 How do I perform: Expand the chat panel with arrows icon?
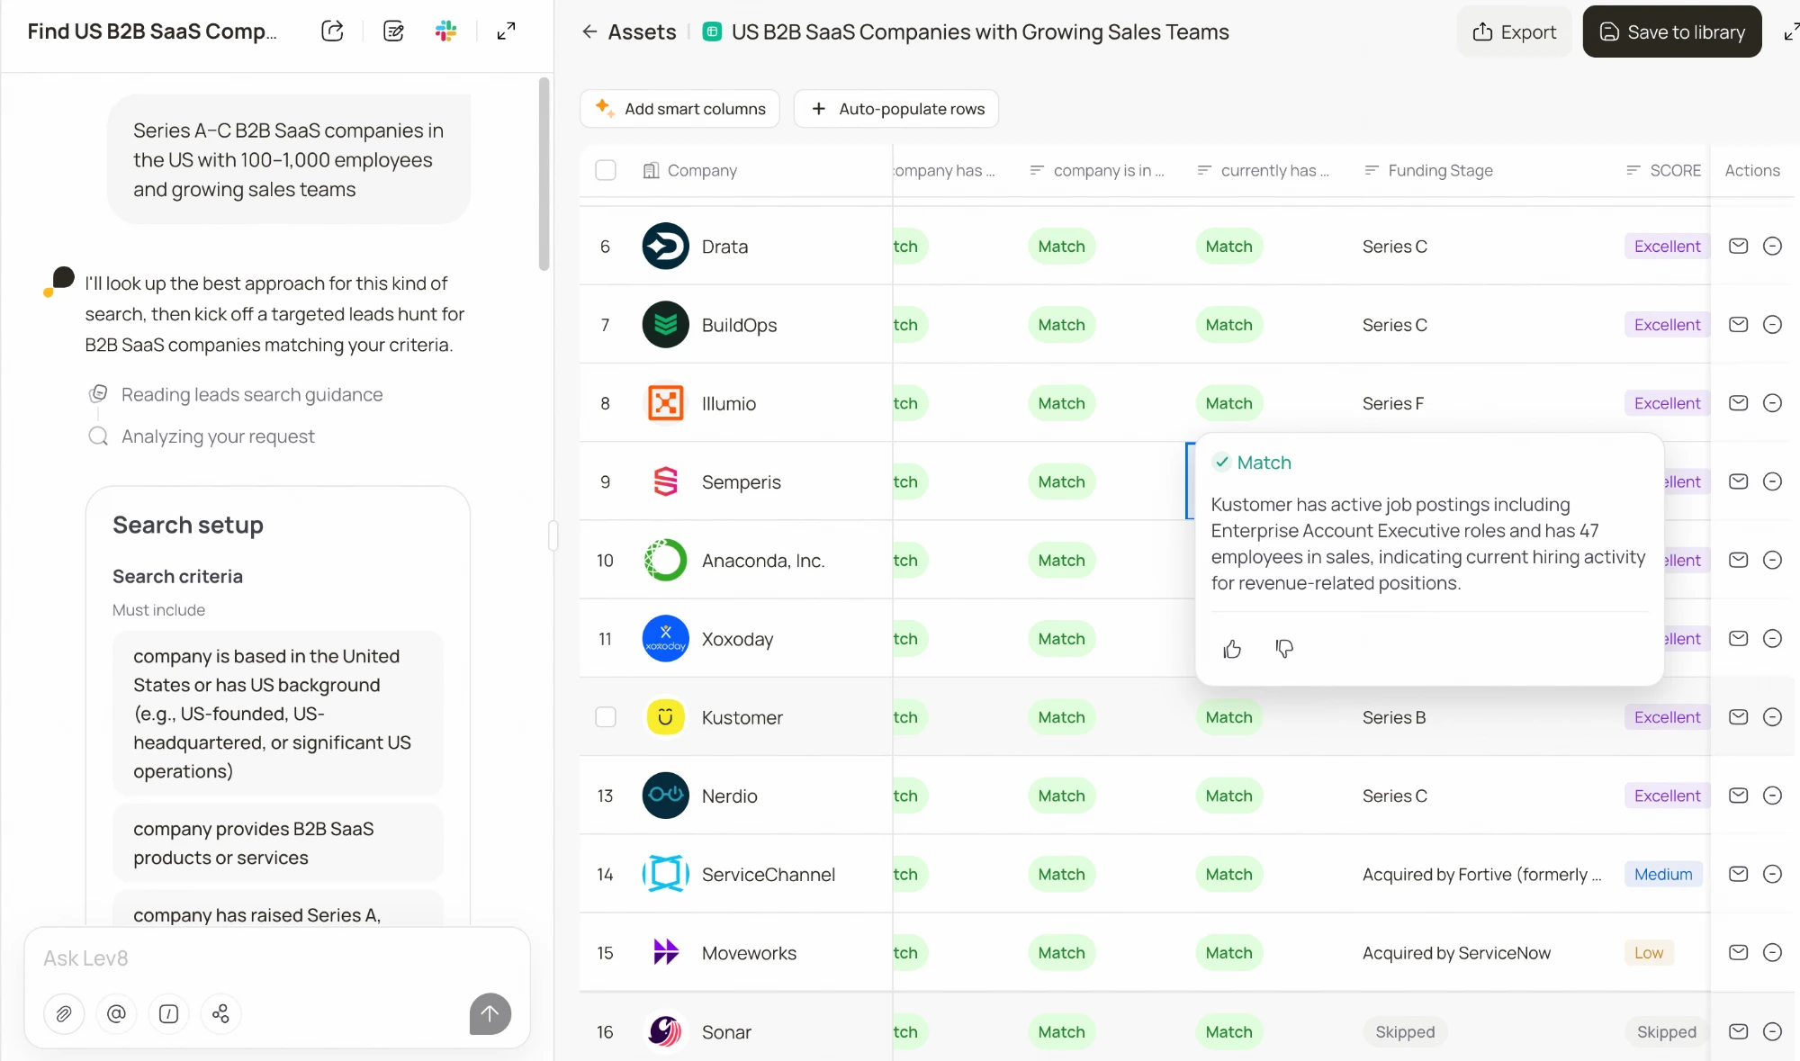click(x=507, y=31)
